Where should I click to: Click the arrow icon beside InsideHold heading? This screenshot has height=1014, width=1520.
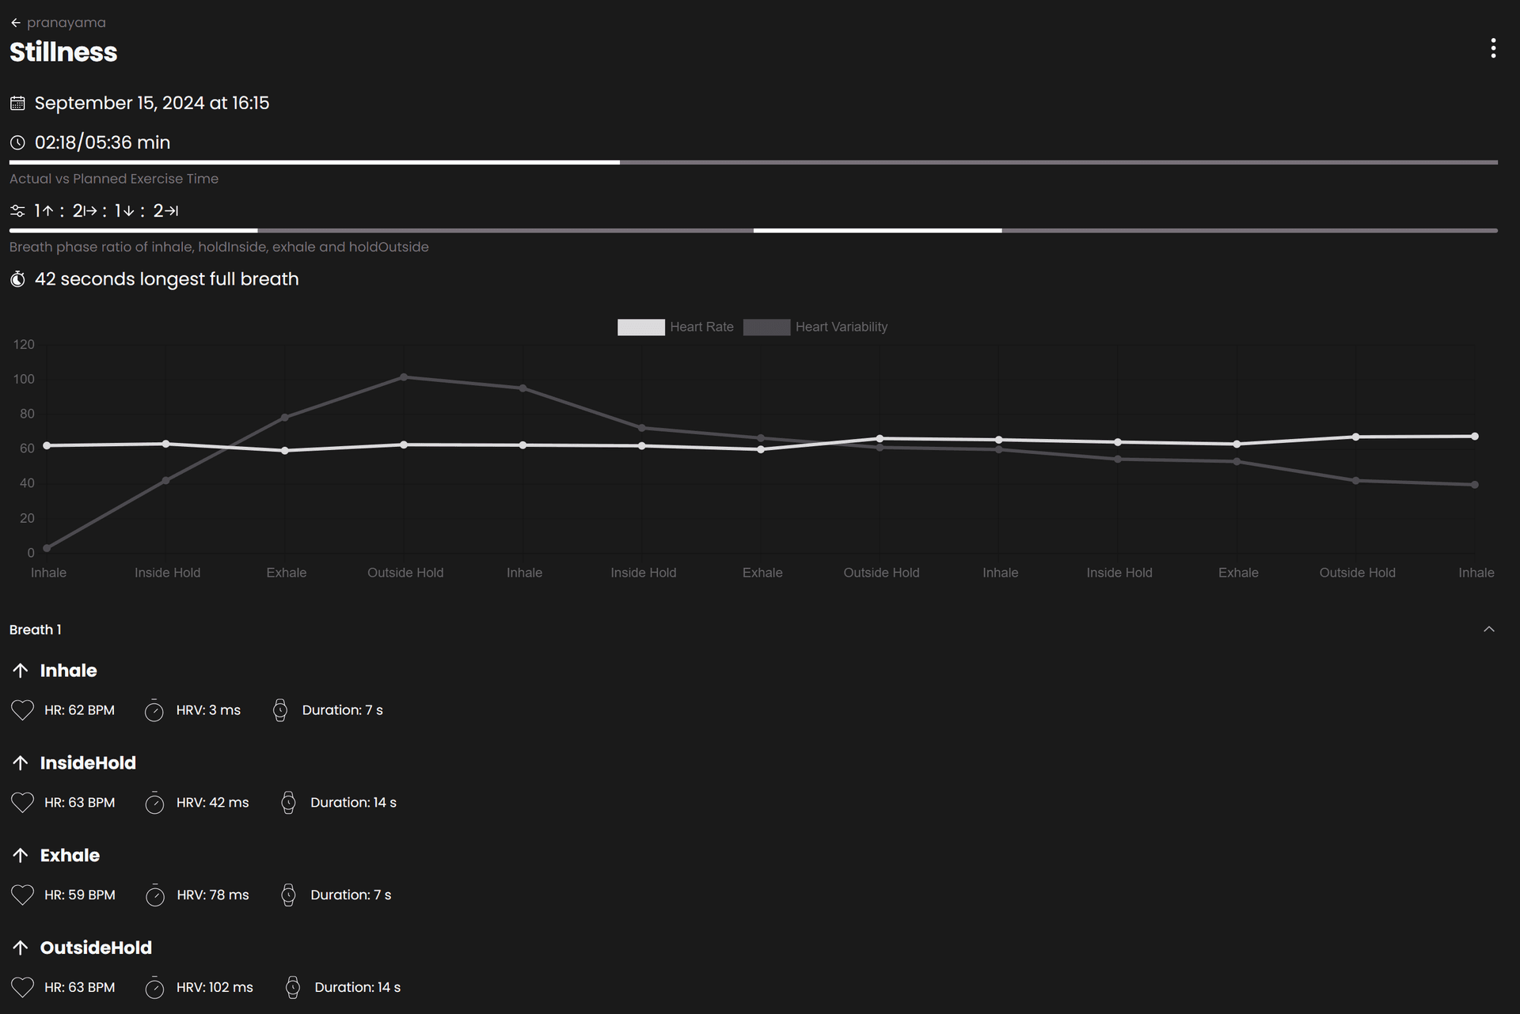(21, 763)
